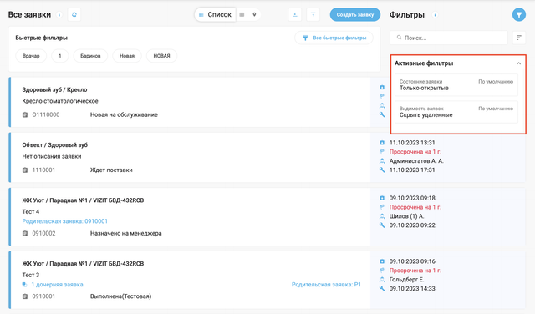Open request with description Тест 4
The width and height of the screenshot is (535, 314).
(x=31, y=212)
